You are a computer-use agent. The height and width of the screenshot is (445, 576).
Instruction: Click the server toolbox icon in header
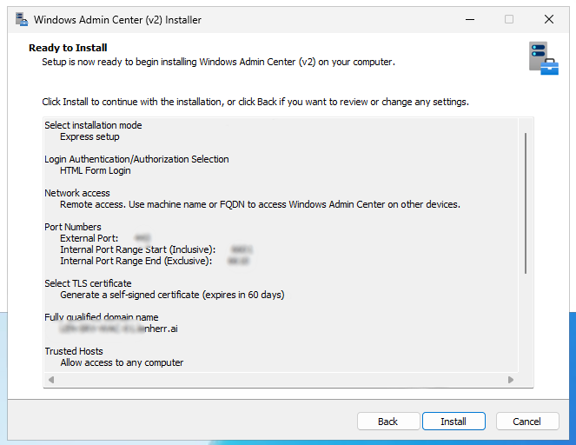543,58
